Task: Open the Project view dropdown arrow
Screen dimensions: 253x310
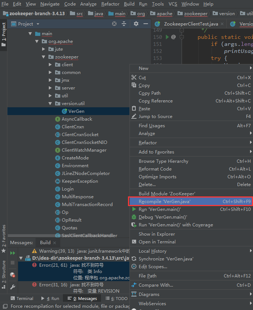Action: [38, 24]
